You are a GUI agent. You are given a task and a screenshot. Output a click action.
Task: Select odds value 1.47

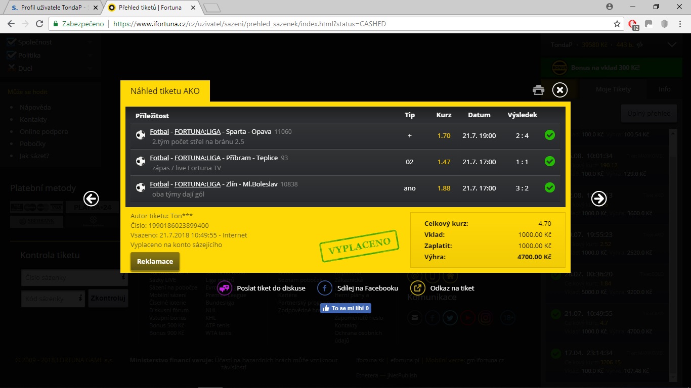(444, 162)
